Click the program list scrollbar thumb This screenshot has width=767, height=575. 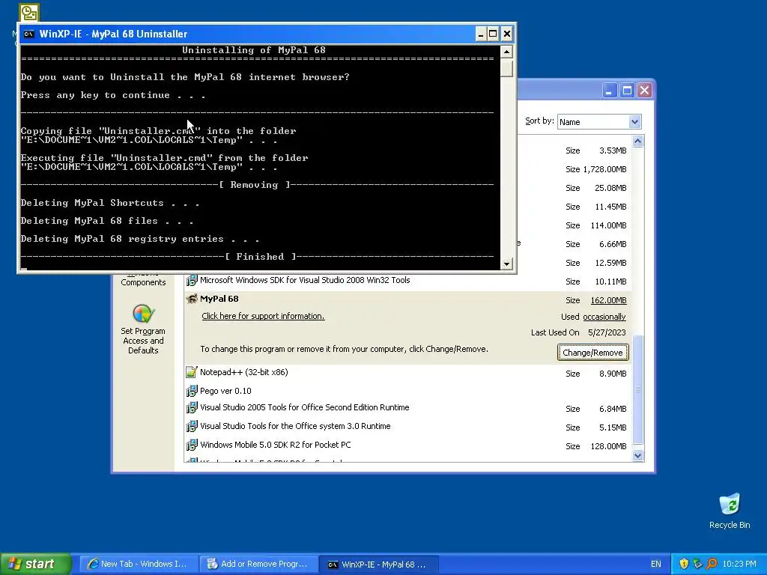(x=637, y=389)
